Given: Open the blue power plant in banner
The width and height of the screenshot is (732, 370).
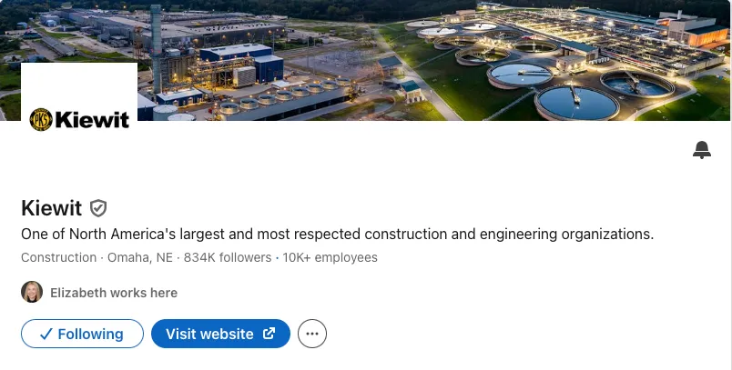Looking at the screenshot, I should tap(241, 65).
